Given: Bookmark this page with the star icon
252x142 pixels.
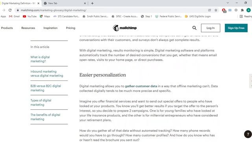Looking at the screenshot, I should [x=216, y=10].
